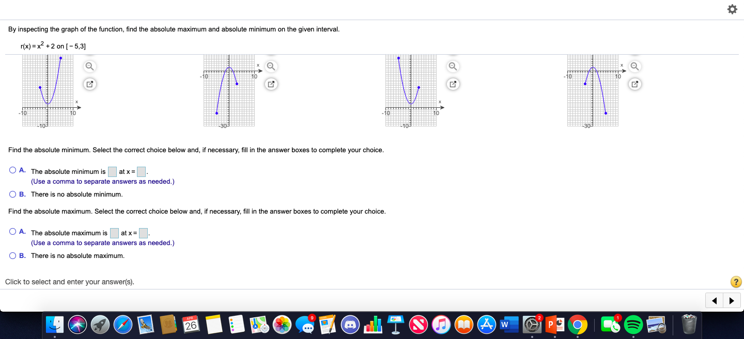This screenshot has height=339, width=744.
Task: Select the second graph thumbnail
Action: tap(229, 90)
